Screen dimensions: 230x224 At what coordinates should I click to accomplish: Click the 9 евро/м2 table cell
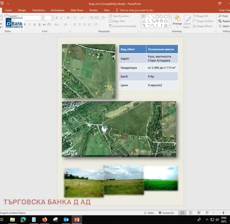click(x=162, y=85)
